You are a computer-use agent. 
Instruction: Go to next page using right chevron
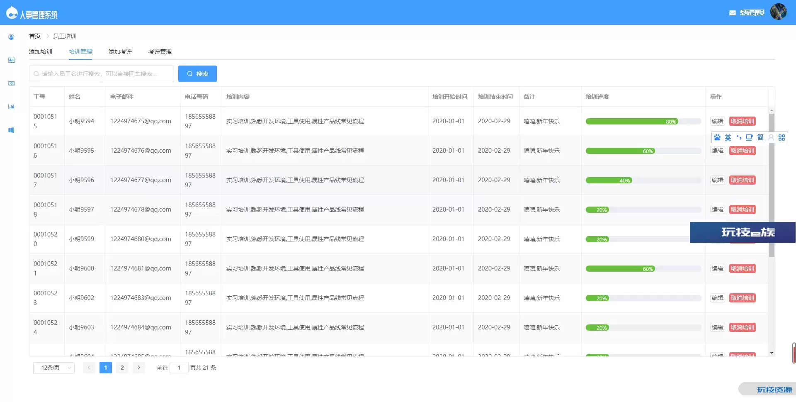[139, 368]
